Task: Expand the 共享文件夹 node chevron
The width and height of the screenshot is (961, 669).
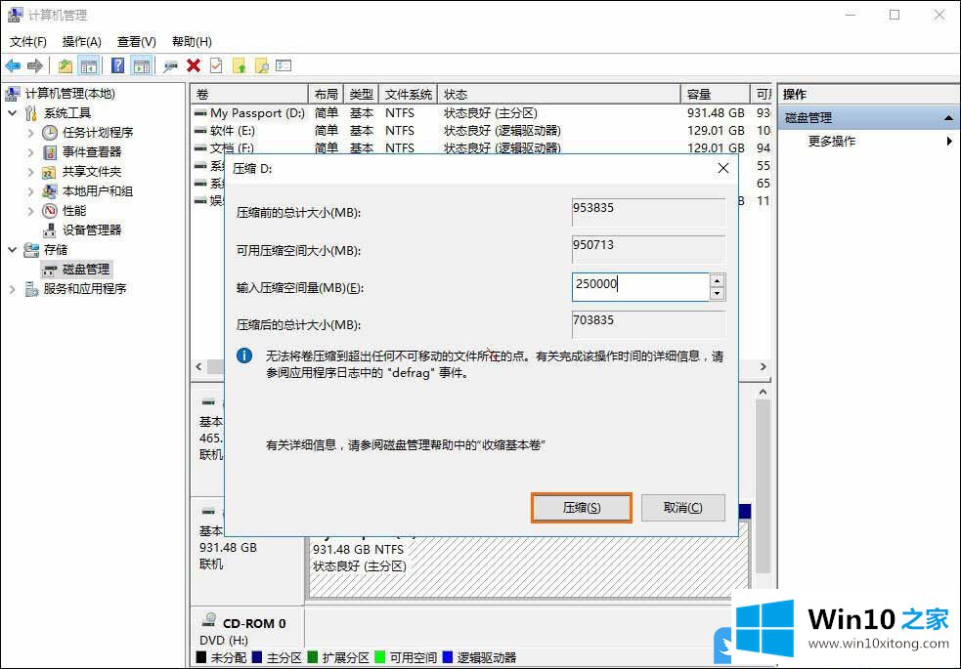Action: click(x=30, y=171)
